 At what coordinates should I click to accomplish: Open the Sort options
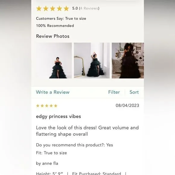point(134,92)
